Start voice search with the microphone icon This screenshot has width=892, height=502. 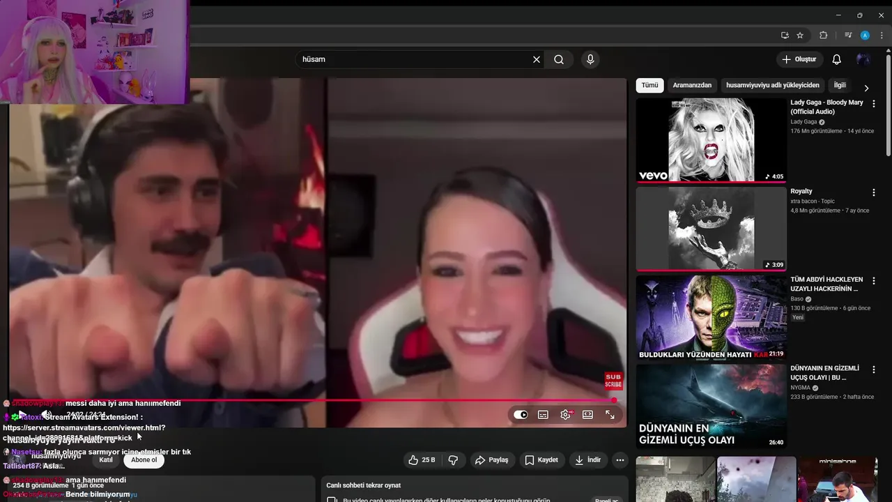pos(590,59)
